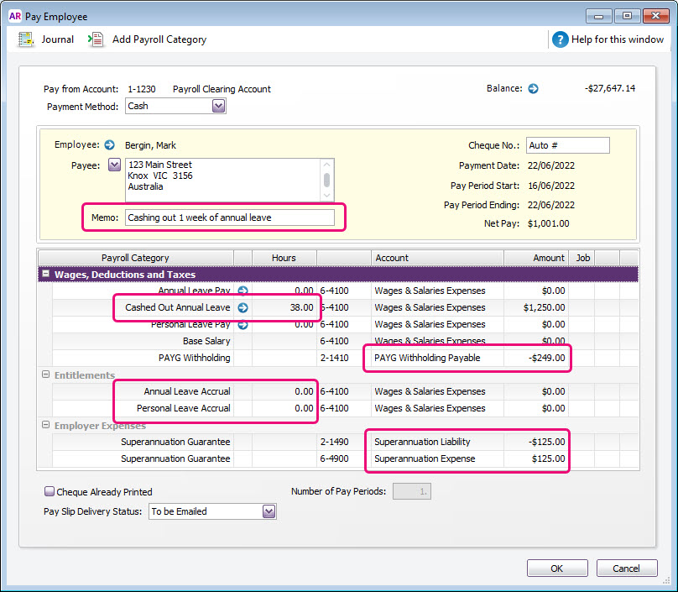Click the Account column header
The height and width of the screenshot is (592, 678).
pyautogui.click(x=437, y=258)
